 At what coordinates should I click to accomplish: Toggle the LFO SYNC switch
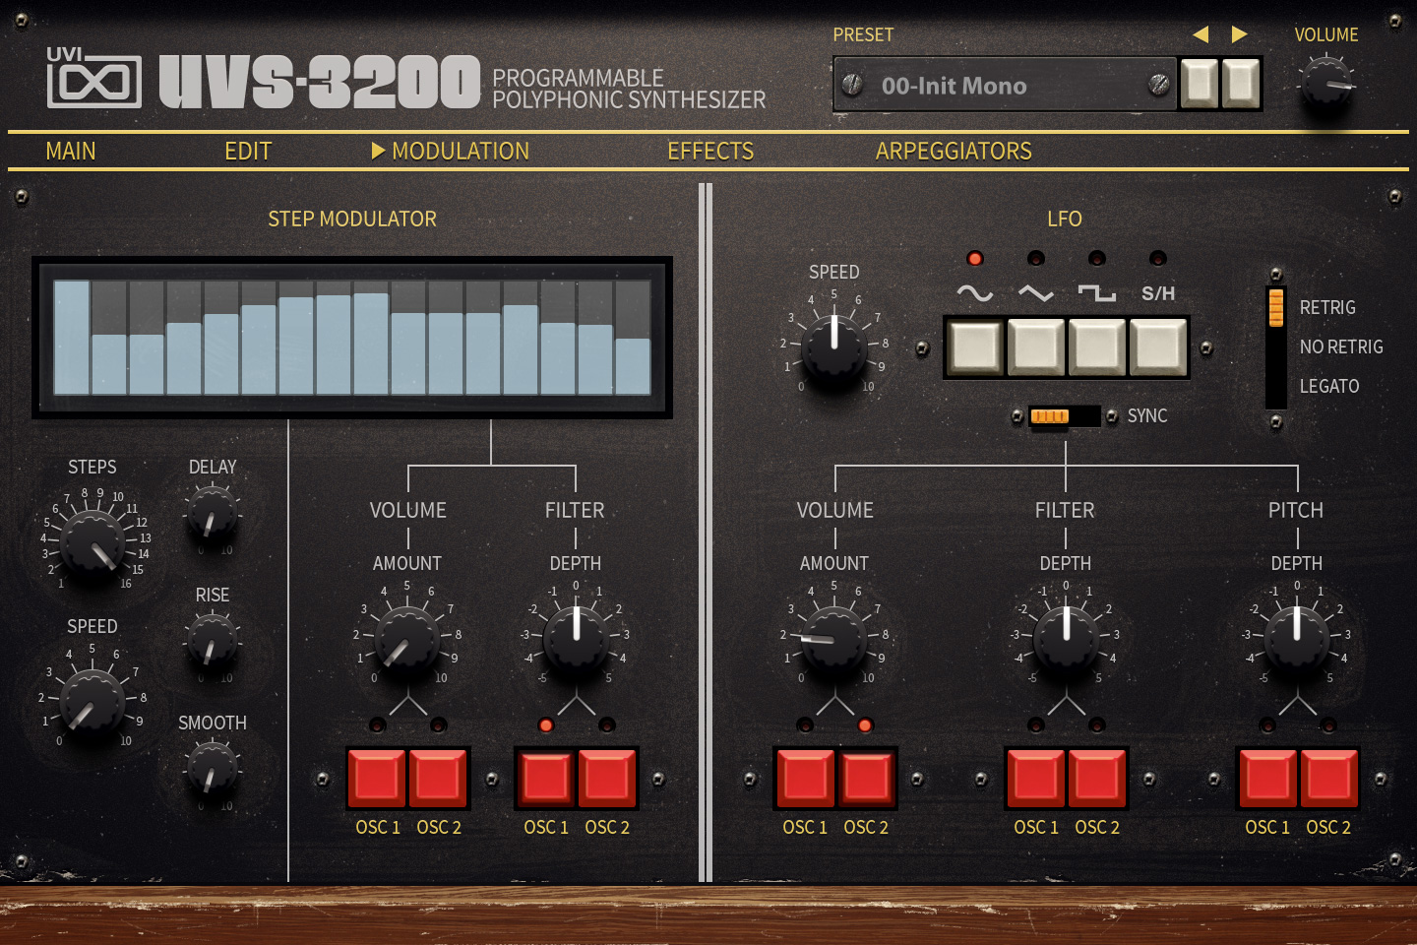1066,415
